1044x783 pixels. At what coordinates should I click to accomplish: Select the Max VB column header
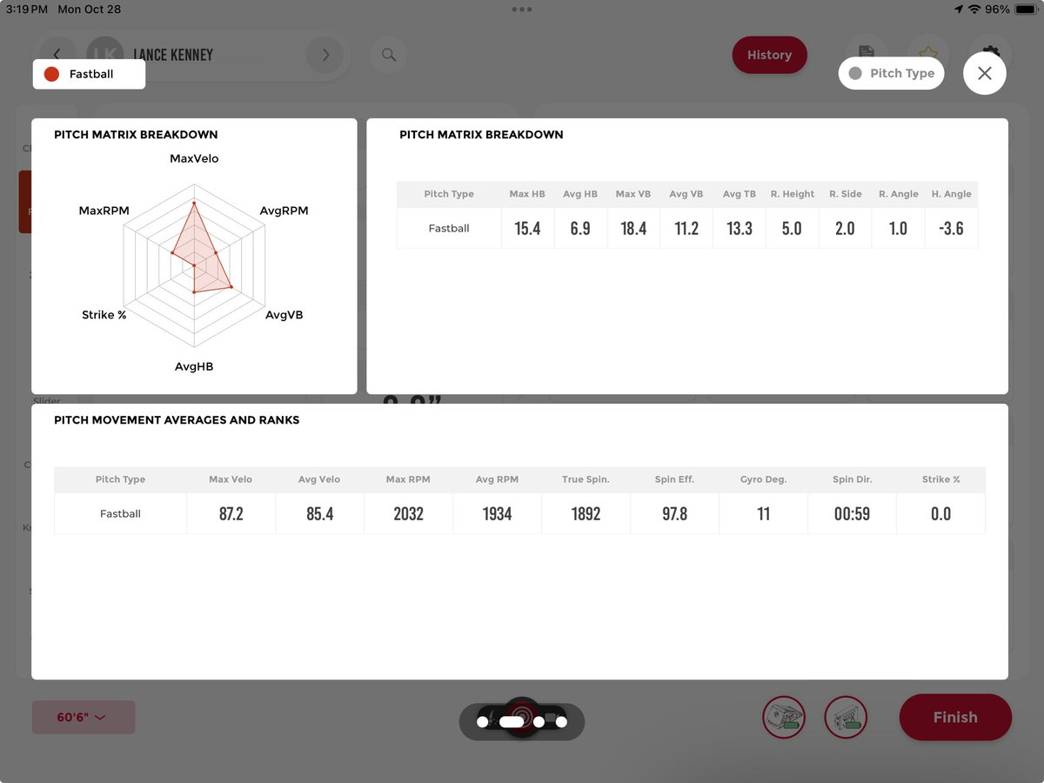point(633,194)
